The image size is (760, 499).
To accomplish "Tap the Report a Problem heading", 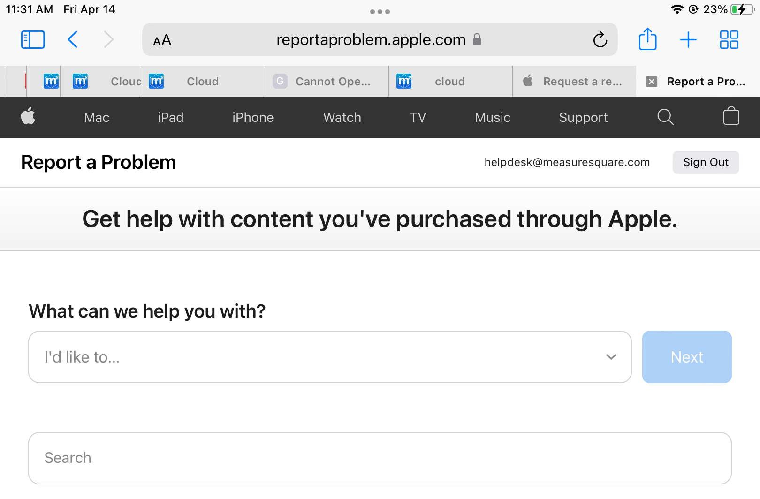I will click(99, 162).
